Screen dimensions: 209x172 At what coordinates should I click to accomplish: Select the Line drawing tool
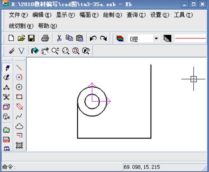tap(19, 67)
